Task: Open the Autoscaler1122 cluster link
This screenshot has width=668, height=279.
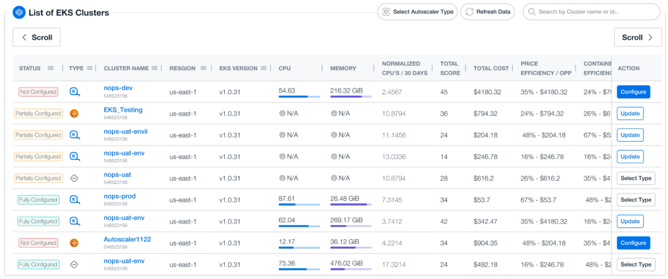Action: 127,240
